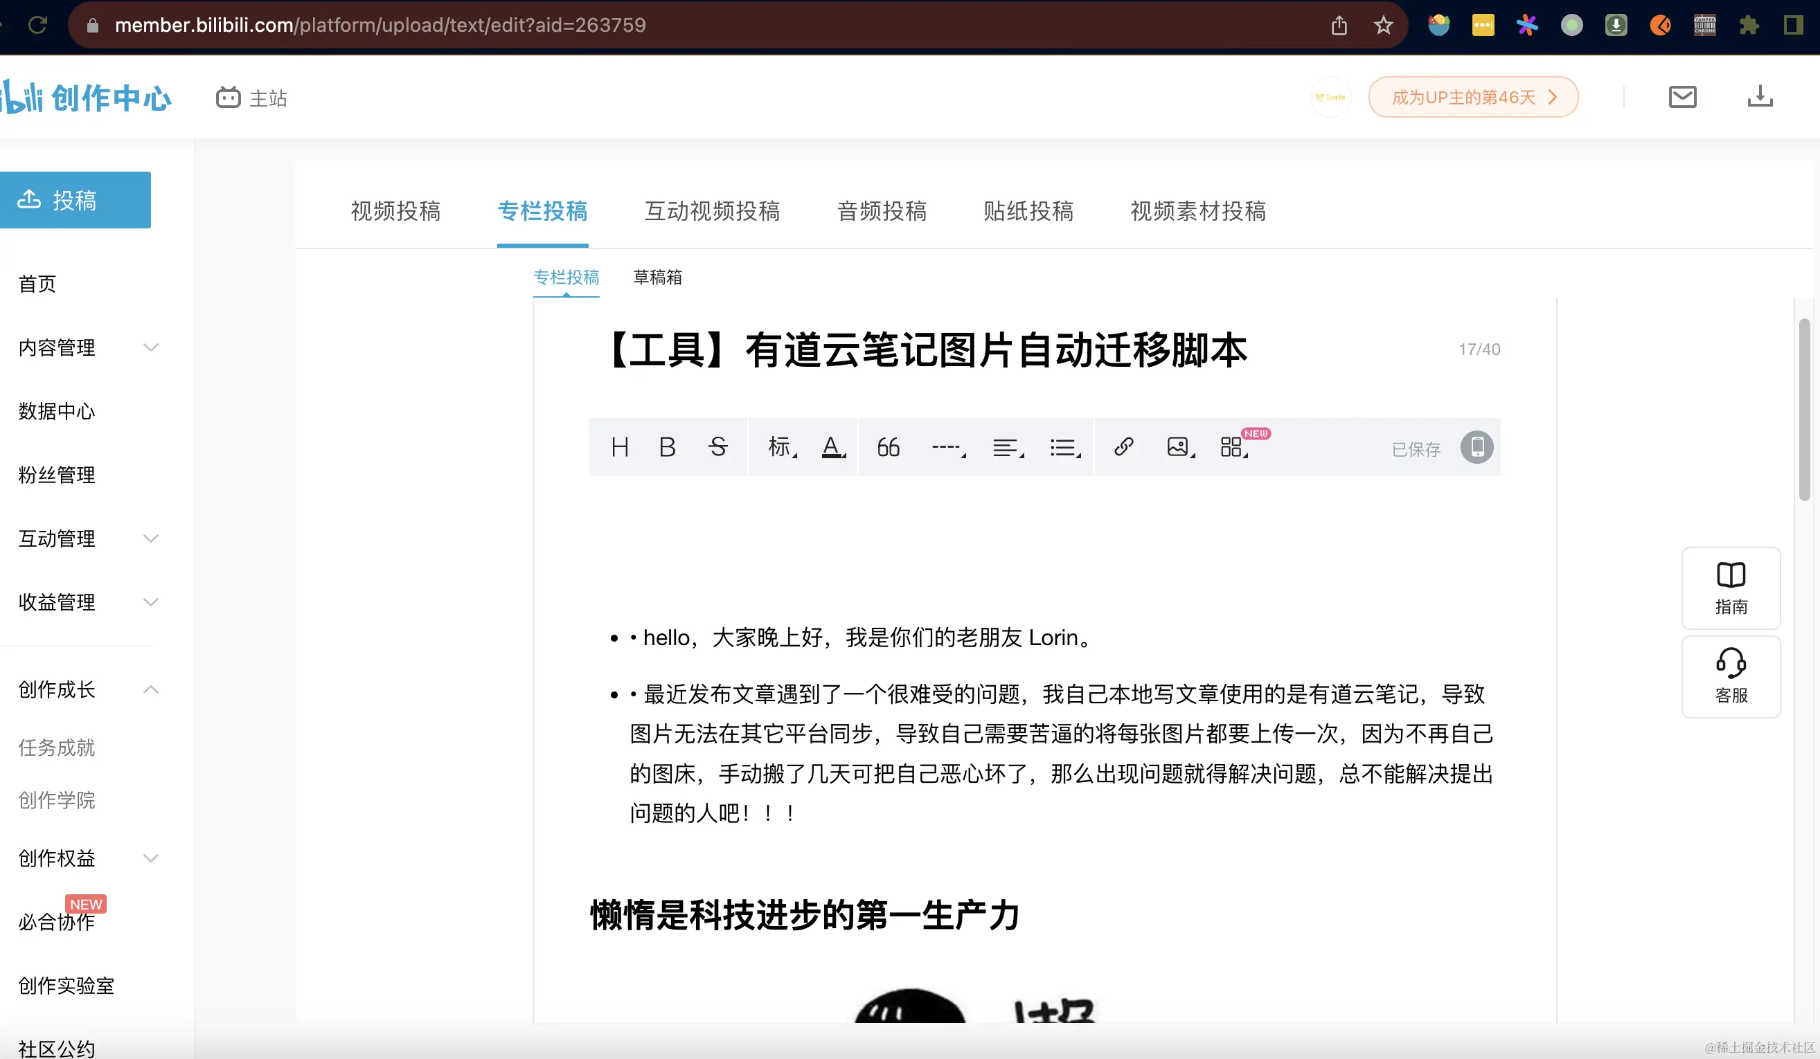Viewport: 1820px width, 1059px height.
Task: Toggle mobile phone preview
Action: pos(1477,447)
